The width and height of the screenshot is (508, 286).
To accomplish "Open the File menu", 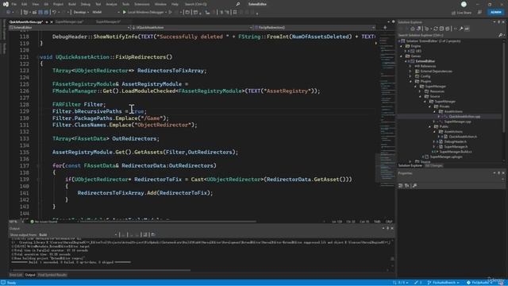I will coord(14,4).
